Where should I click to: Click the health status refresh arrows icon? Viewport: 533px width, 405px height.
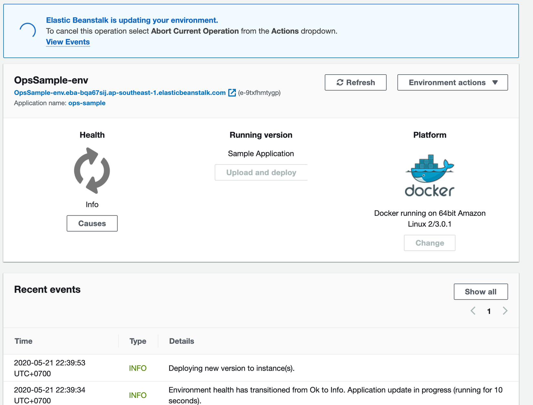coord(92,171)
